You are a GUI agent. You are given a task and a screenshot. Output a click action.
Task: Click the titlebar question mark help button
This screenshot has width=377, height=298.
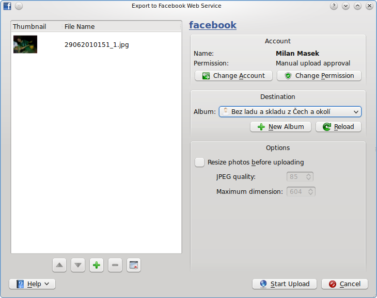pos(334,6)
